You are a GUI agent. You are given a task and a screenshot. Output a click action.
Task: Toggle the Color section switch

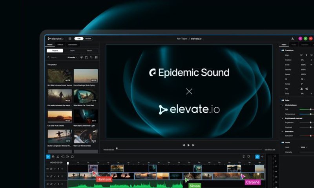(x=283, y=100)
